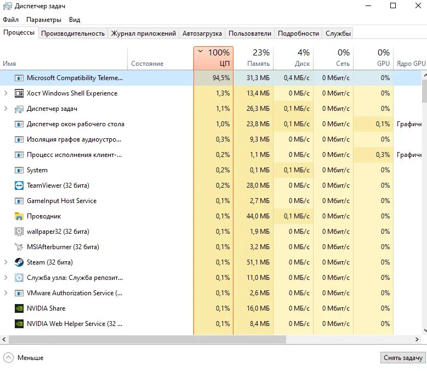Click the horizontal scrollbar left arrow
Screen dimensions: 427x371
pos(4,339)
